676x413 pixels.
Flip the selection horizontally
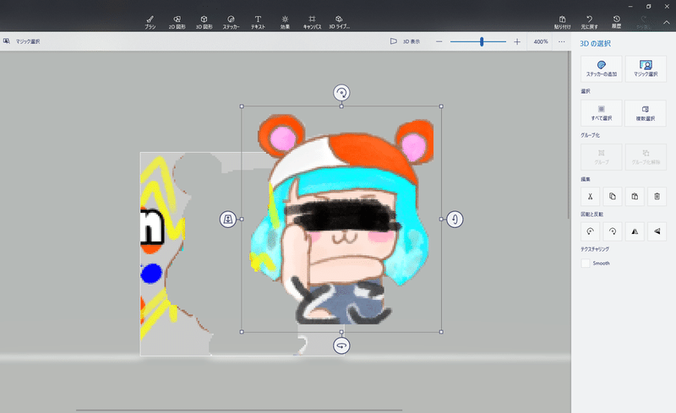(635, 231)
